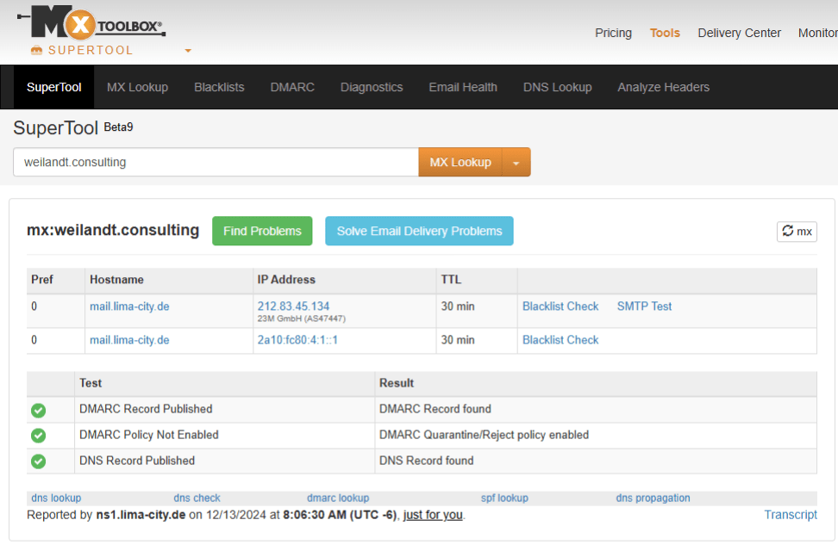Open the 2a10:fc80:4:1::1 IP link
The width and height of the screenshot is (838, 557).
coord(297,340)
